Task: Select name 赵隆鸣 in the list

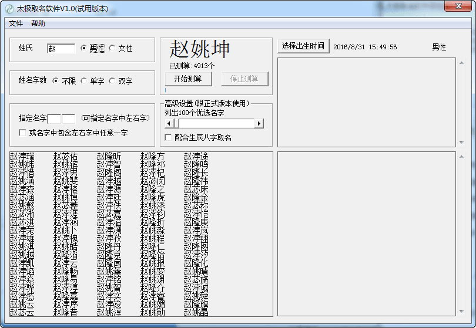Action: click(196, 165)
